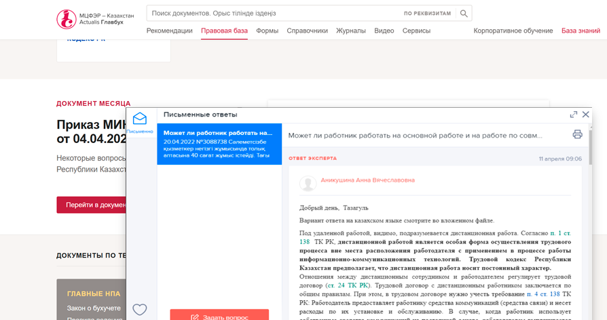Click the MCFER Kazakhstan Actualis logo

[x=95, y=19]
